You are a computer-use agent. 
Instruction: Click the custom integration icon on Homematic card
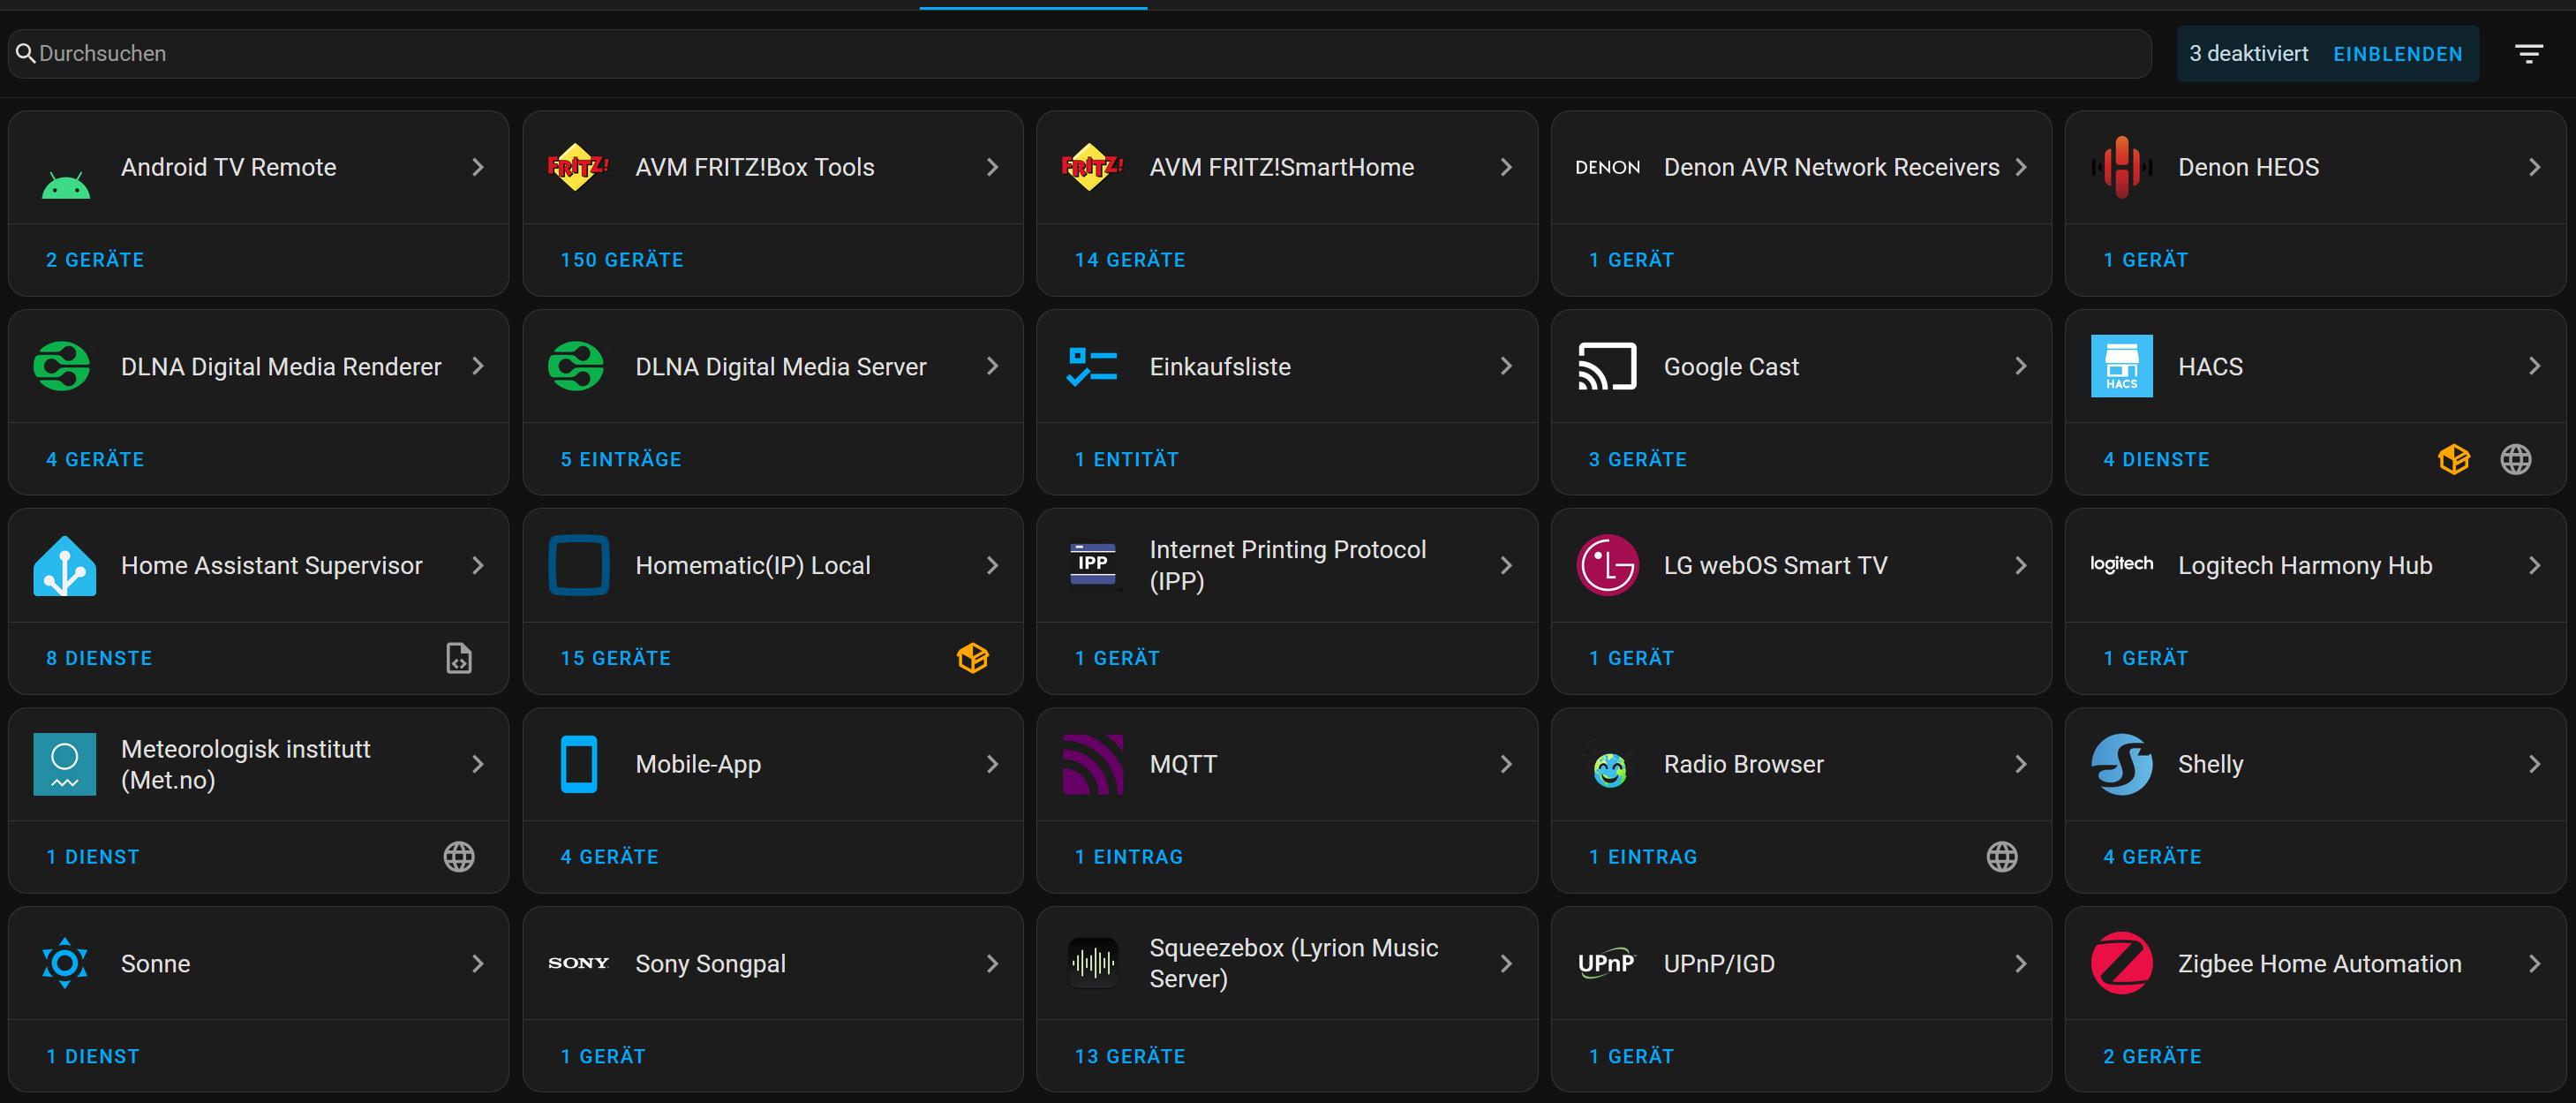point(973,658)
